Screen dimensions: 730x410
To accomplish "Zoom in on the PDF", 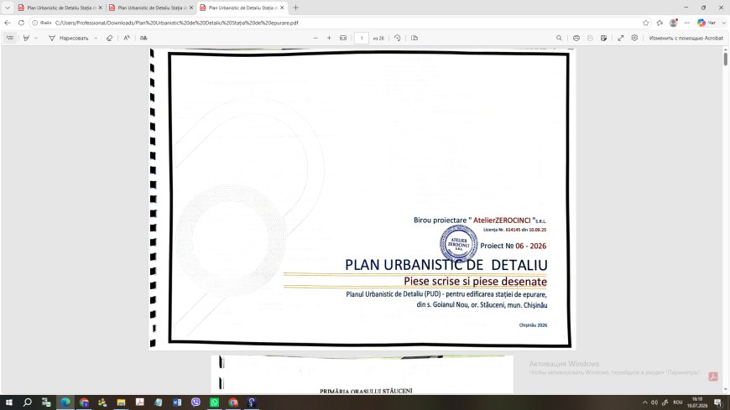I will pyautogui.click(x=329, y=39).
